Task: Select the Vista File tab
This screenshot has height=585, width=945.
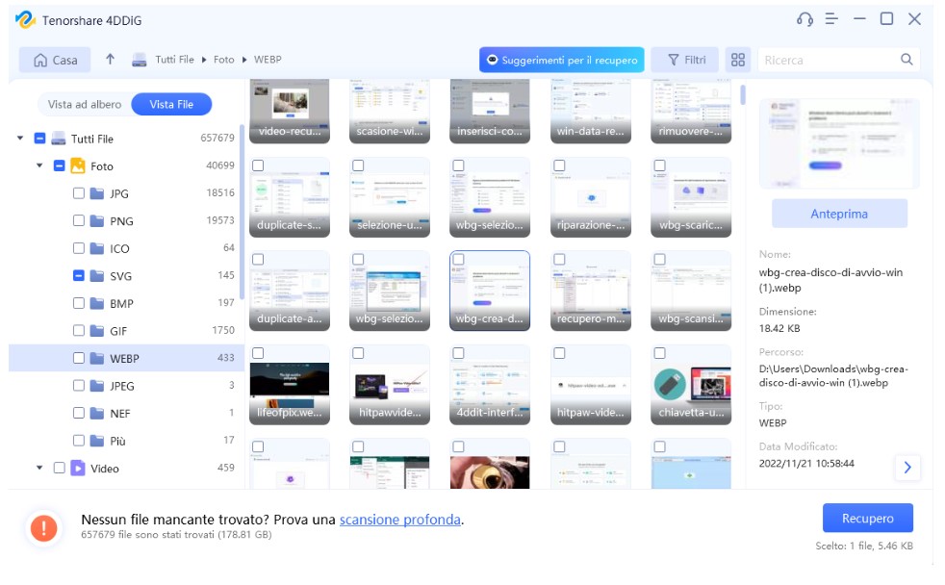Action: [171, 104]
